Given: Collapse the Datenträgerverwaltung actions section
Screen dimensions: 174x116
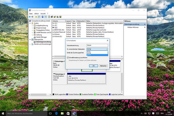Looking at the screenshot, I should pos(145,24).
